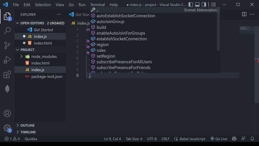Click the Copilot icon in status bar
Screen dimensions: 259x146
234,139
